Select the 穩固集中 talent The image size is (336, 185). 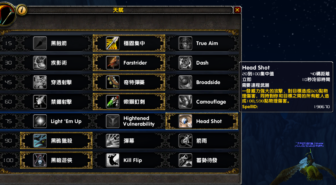[x=129, y=43]
